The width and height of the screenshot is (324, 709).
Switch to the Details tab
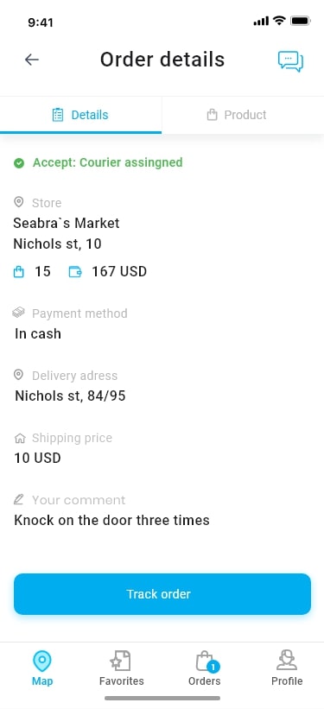(80, 115)
